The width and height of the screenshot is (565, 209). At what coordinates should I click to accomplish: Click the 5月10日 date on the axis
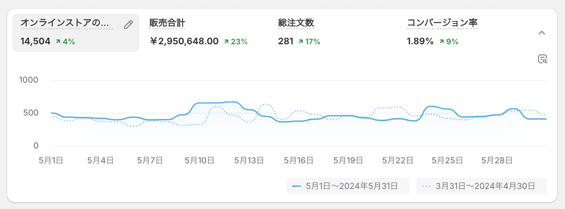199,161
